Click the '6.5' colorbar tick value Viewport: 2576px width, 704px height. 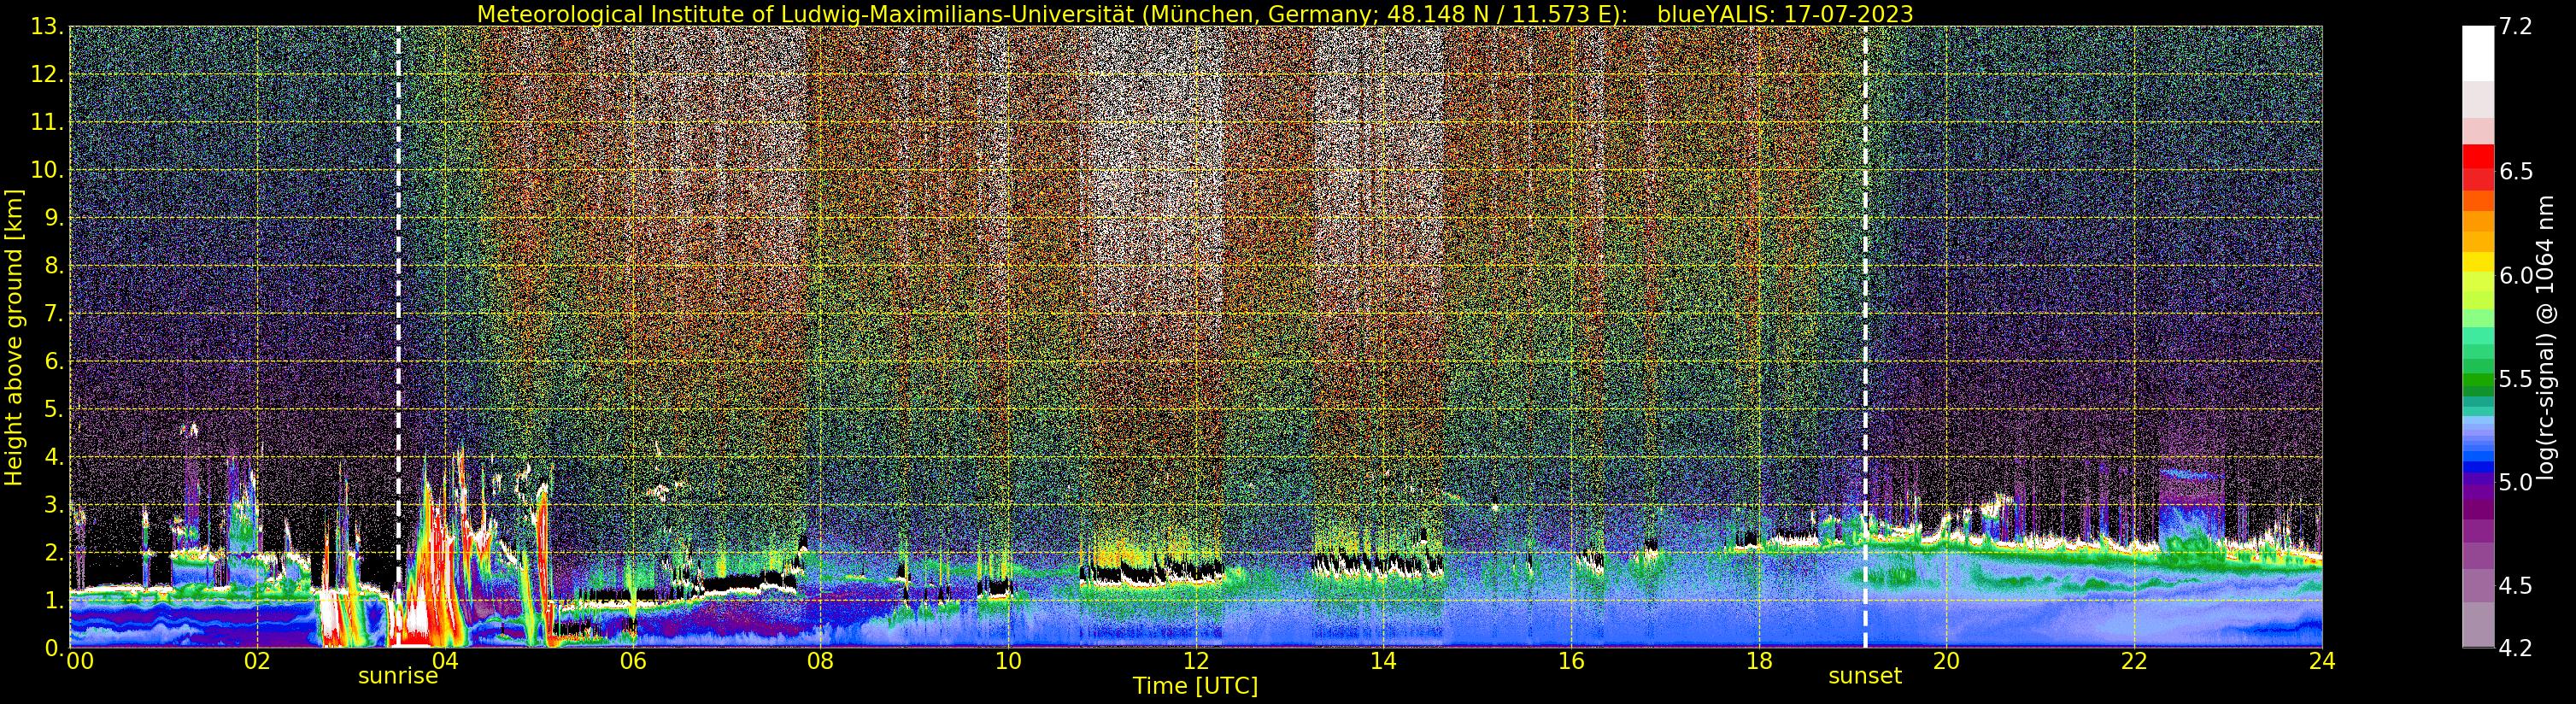pos(2515,172)
